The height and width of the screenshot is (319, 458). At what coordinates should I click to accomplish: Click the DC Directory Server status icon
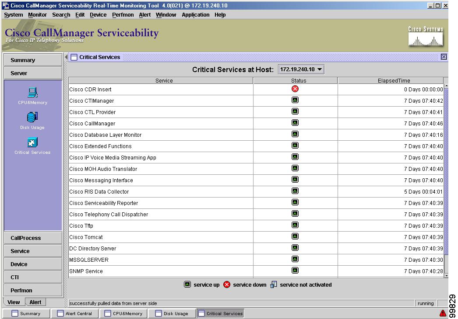click(x=295, y=248)
